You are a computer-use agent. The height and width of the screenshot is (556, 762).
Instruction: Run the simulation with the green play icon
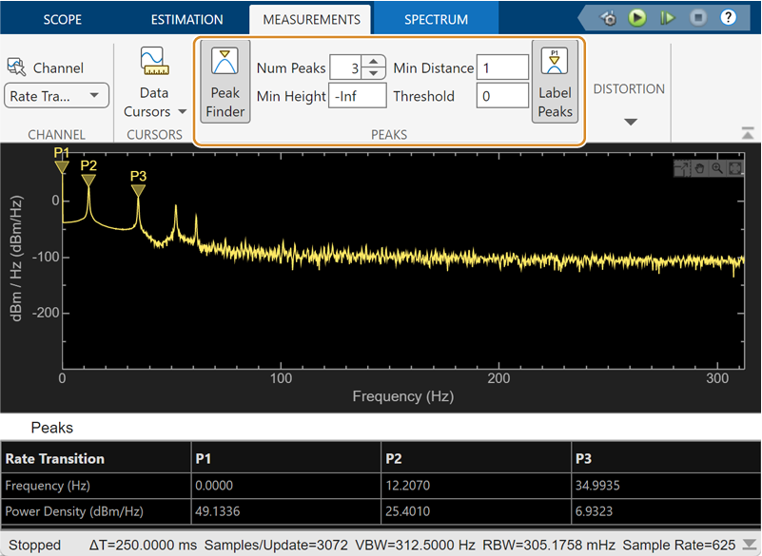tap(636, 18)
